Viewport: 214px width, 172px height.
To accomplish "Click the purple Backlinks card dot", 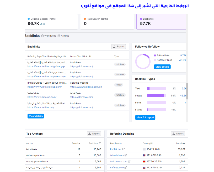I will (x=141, y=19).
